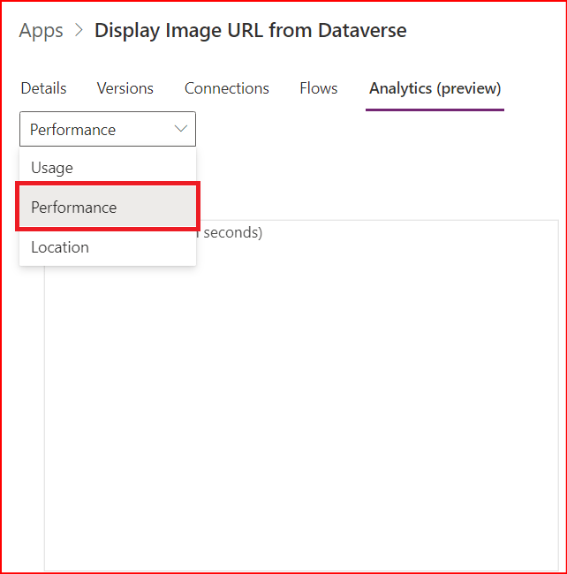
Task: Click the blank space right of the Performance combo box
Action: click(371, 129)
